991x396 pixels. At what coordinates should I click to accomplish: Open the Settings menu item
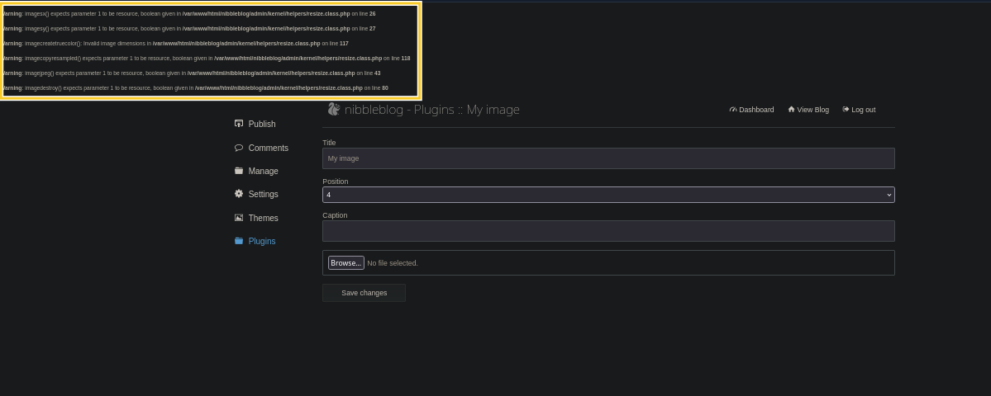pos(263,194)
